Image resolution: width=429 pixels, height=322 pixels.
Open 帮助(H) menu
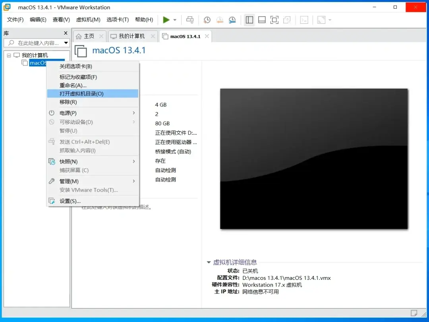click(x=144, y=20)
